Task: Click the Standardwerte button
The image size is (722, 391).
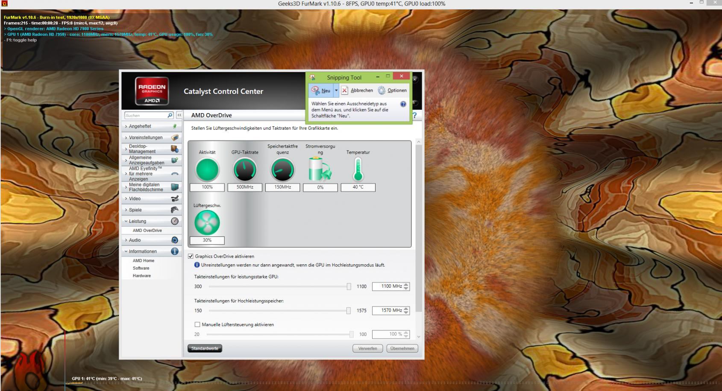Action: pyautogui.click(x=205, y=348)
